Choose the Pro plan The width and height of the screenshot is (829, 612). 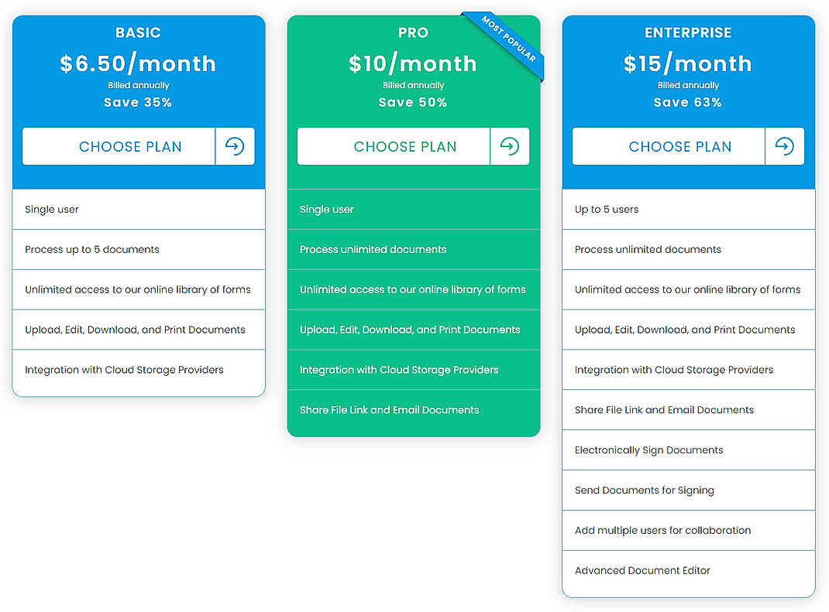(x=393, y=146)
